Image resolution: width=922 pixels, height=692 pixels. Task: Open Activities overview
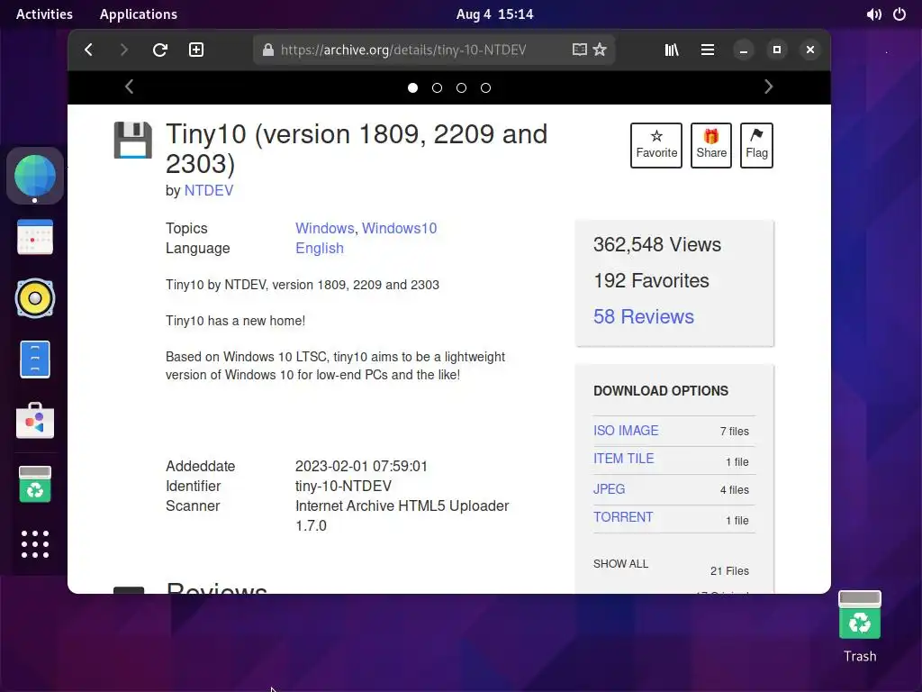coord(44,14)
